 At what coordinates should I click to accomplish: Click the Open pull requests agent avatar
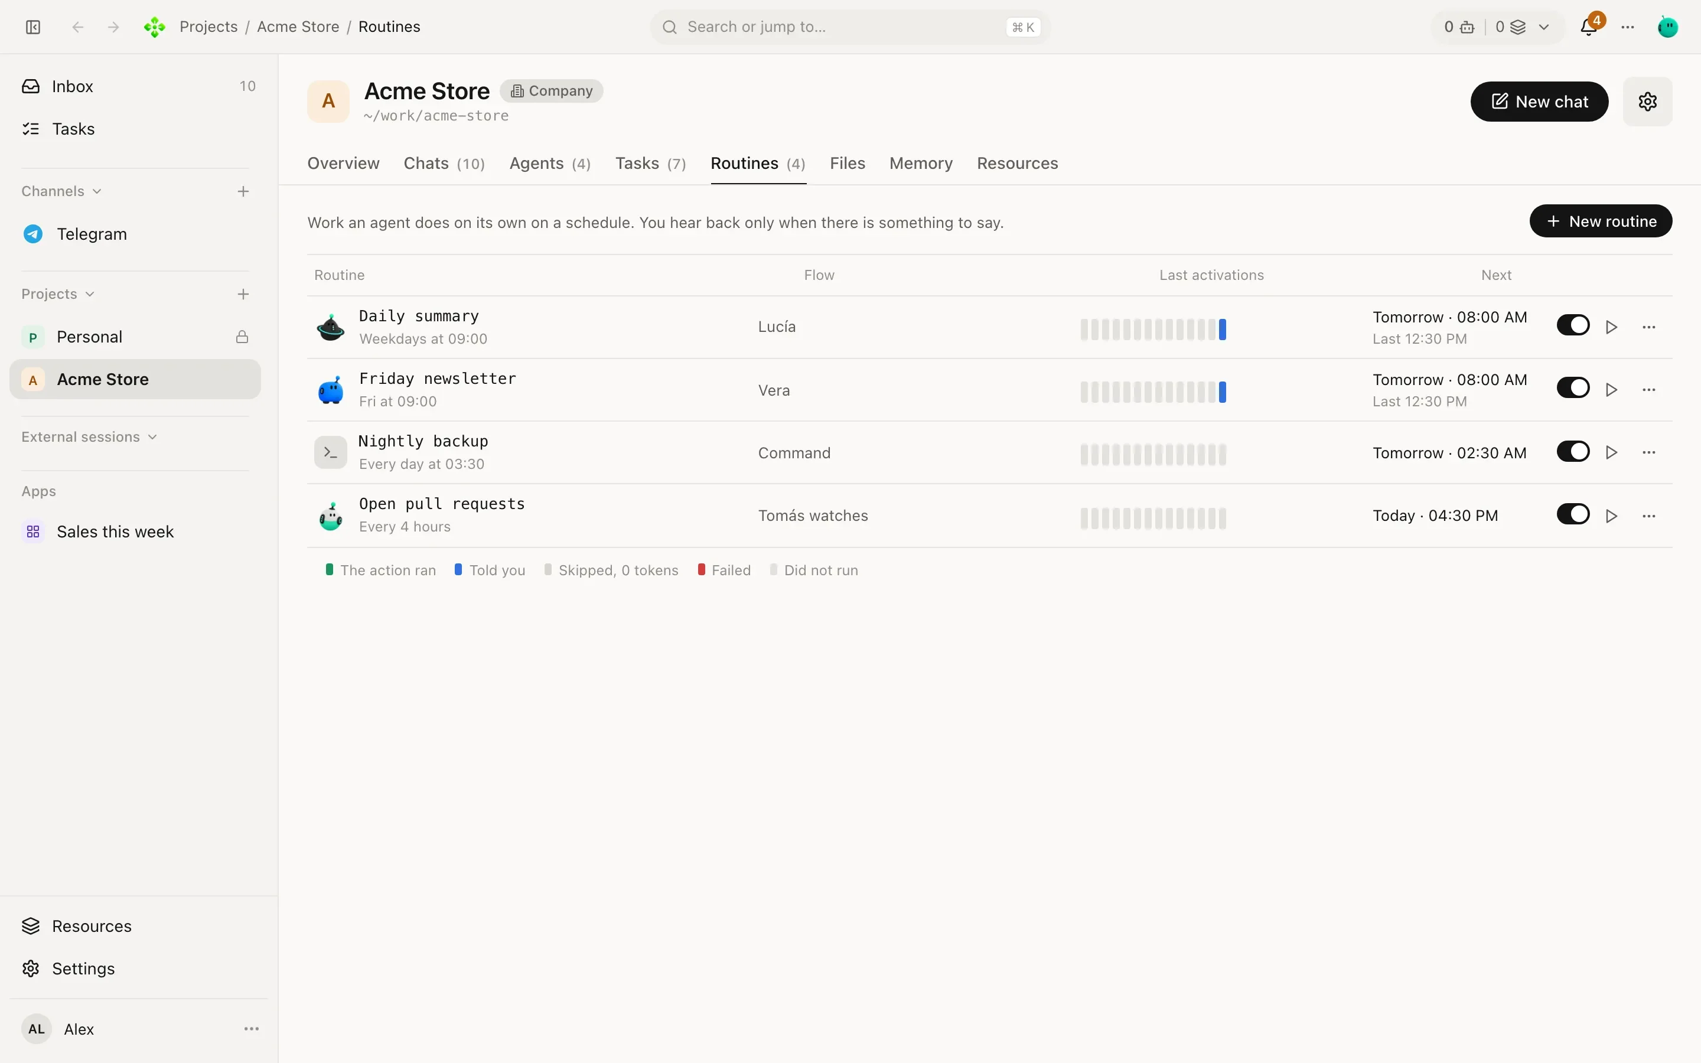pyautogui.click(x=330, y=516)
